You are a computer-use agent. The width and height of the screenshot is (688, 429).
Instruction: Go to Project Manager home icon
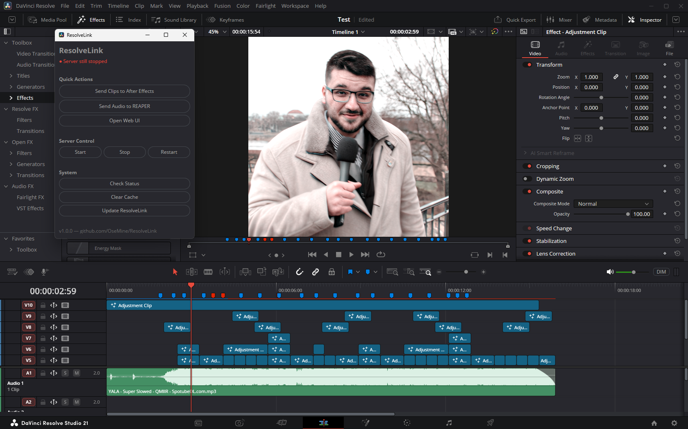(654, 423)
